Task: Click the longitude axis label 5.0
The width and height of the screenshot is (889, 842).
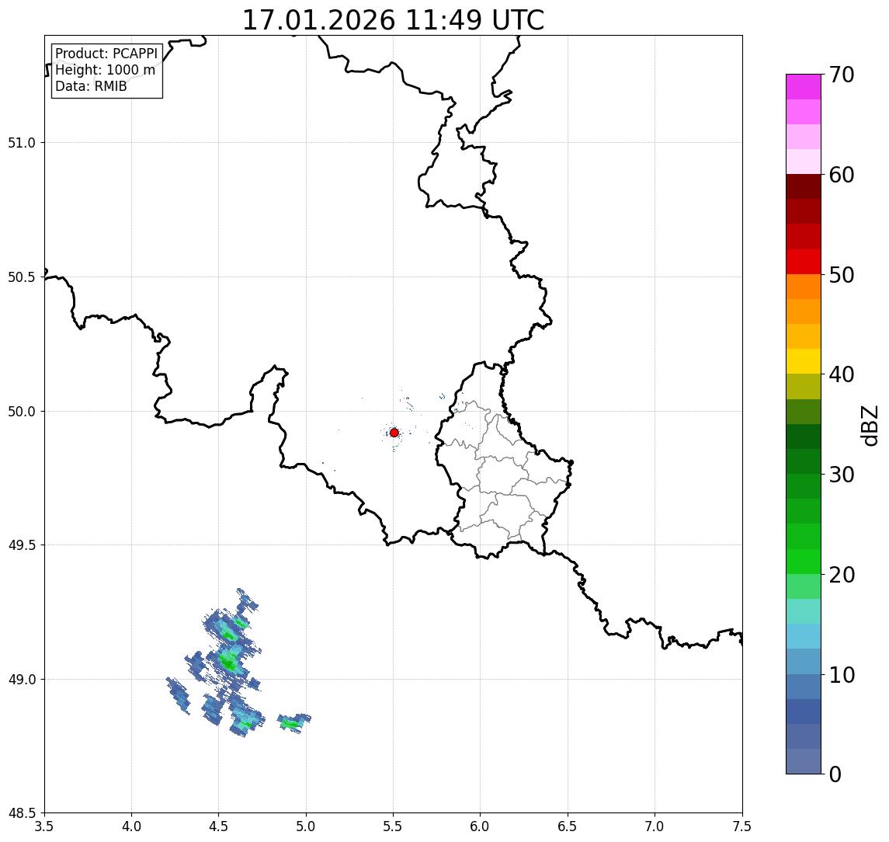Action: [x=306, y=826]
